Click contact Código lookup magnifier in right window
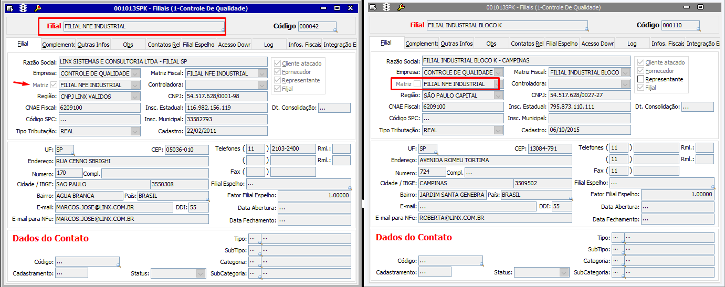This screenshot has height=287, width=725. click(481, 264)
